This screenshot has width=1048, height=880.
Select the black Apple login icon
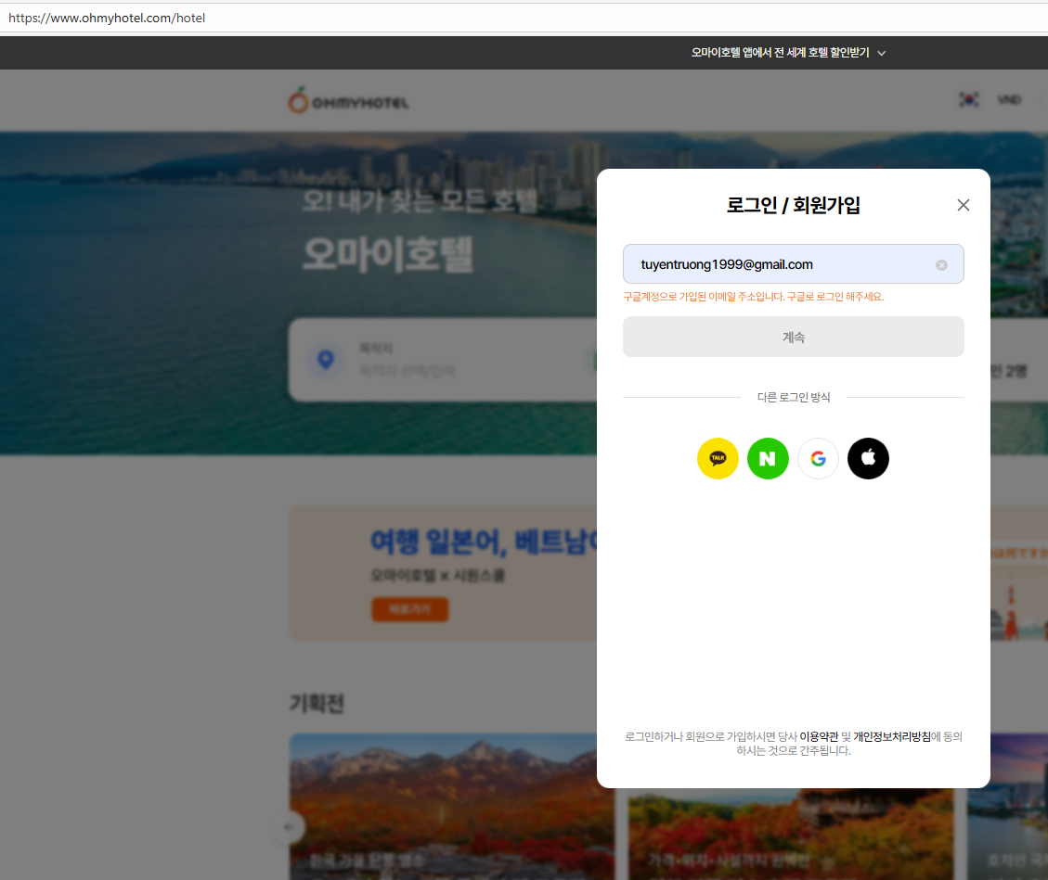[x=868, y=458]
